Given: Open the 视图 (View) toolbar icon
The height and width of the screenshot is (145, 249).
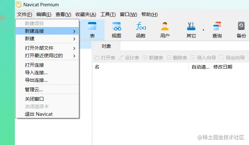Looking at the screenshot, I should (116, 26).
